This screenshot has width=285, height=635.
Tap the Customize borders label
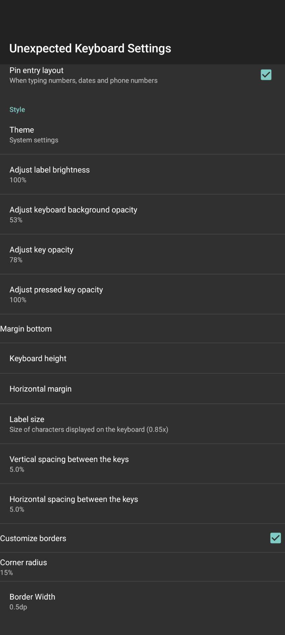tap(33, 538)
